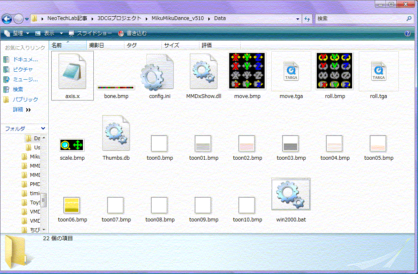Viewport: 418px width, 274px height.
Task: Click the Forward navigation arrow
Action: (x=18, y=19)
